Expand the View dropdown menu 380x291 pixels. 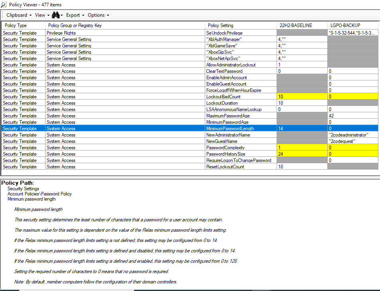[x=42, y=15]
